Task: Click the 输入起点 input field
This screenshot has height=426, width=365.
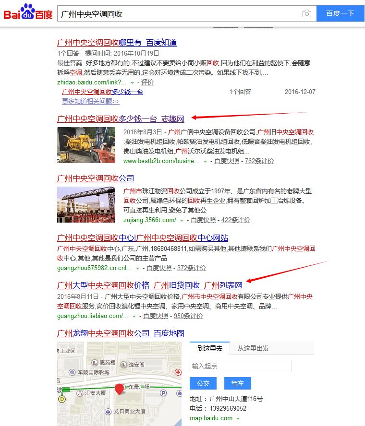Action: pos(241,366)
